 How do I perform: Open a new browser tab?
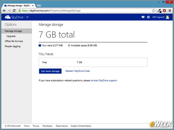39,5
